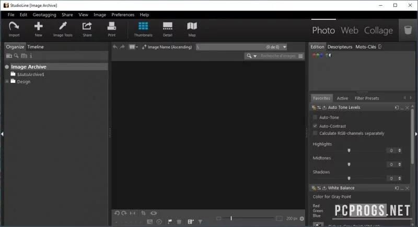Close the White Balance panel
Image resolution: width=418 pixels, height=227 pixels.
point(407,188)
